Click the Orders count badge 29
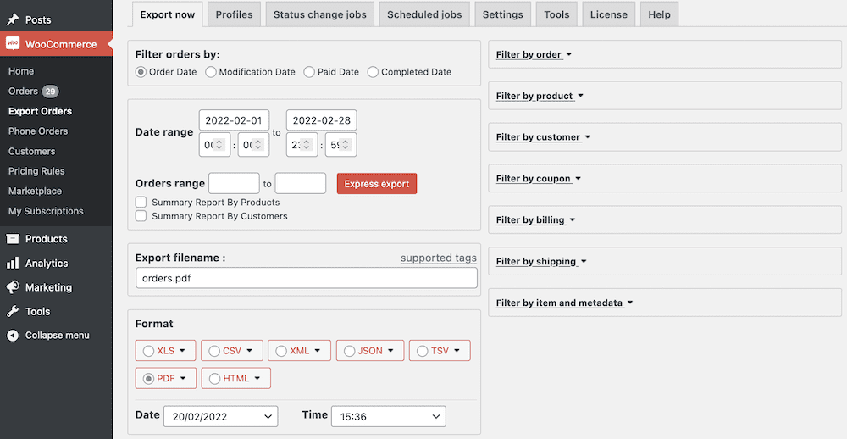This screenshot has height=439, width=847. pyautogui.click(x=50, y=92)
